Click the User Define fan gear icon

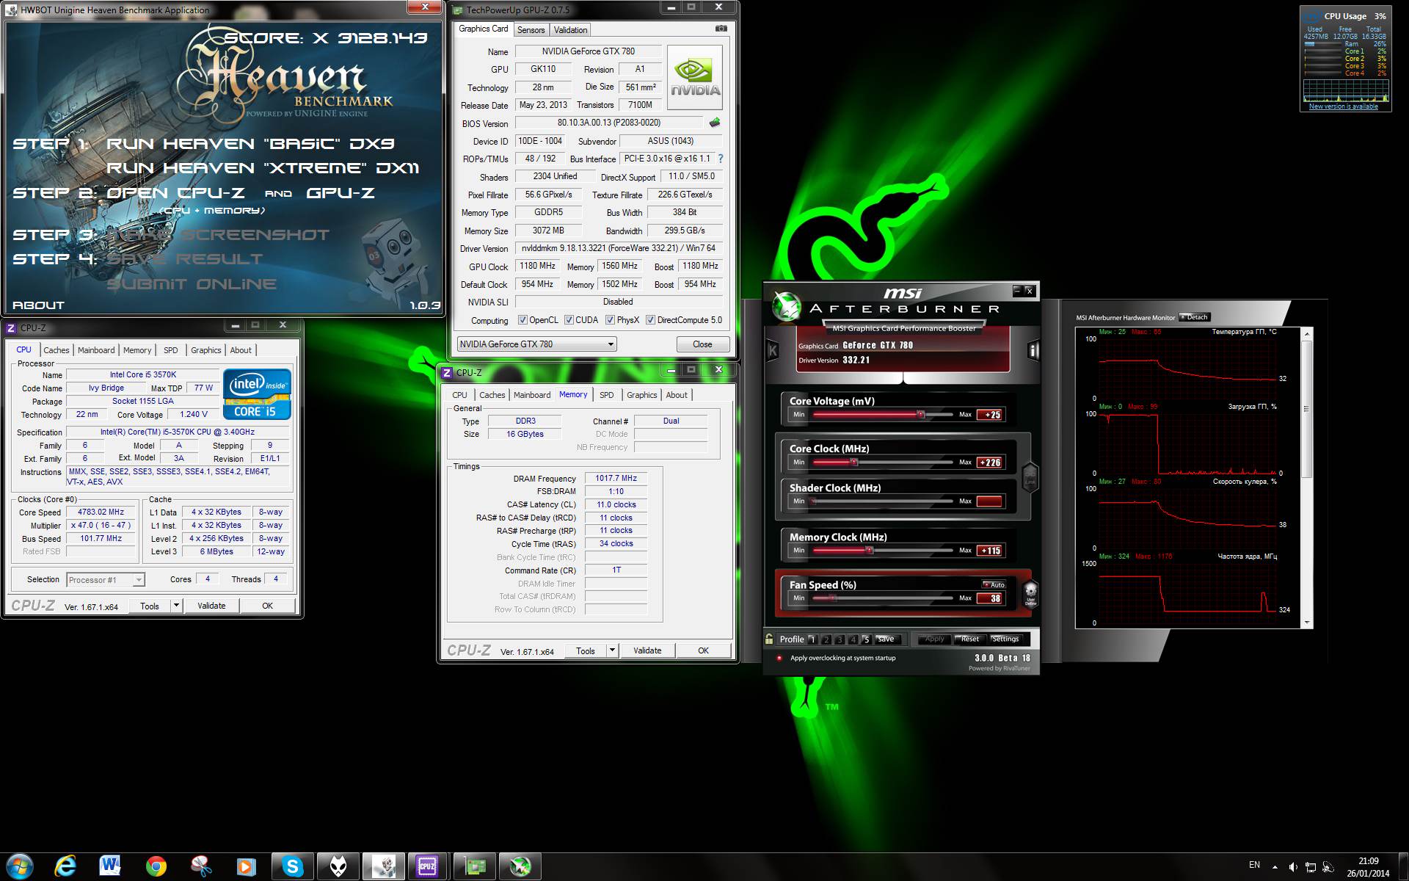click(x=1030, y=593)
